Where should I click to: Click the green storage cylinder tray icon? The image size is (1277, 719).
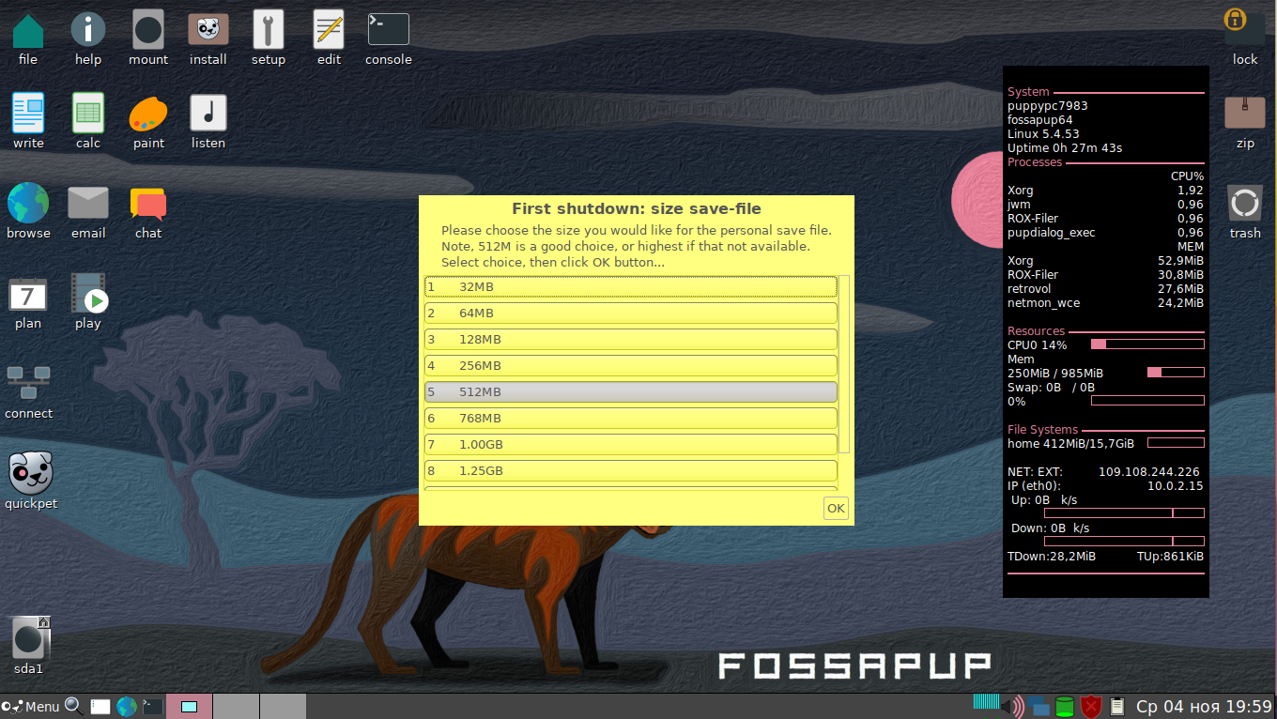click(1064, 706)
